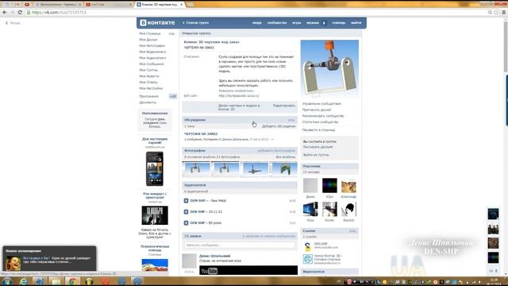Open the first photo thumbnail in the album row
This screenshot has width=508, height=286.
(x=197, y=169)
